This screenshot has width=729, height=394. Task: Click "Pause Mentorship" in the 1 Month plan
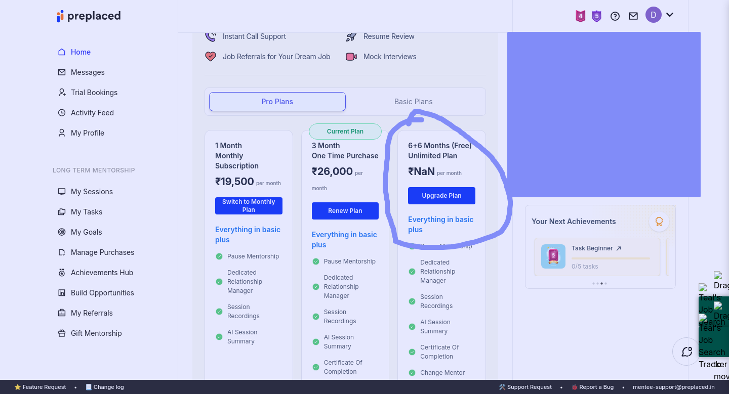[x=253, y=256]
